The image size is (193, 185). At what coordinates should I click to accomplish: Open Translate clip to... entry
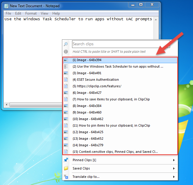(120, 177)
